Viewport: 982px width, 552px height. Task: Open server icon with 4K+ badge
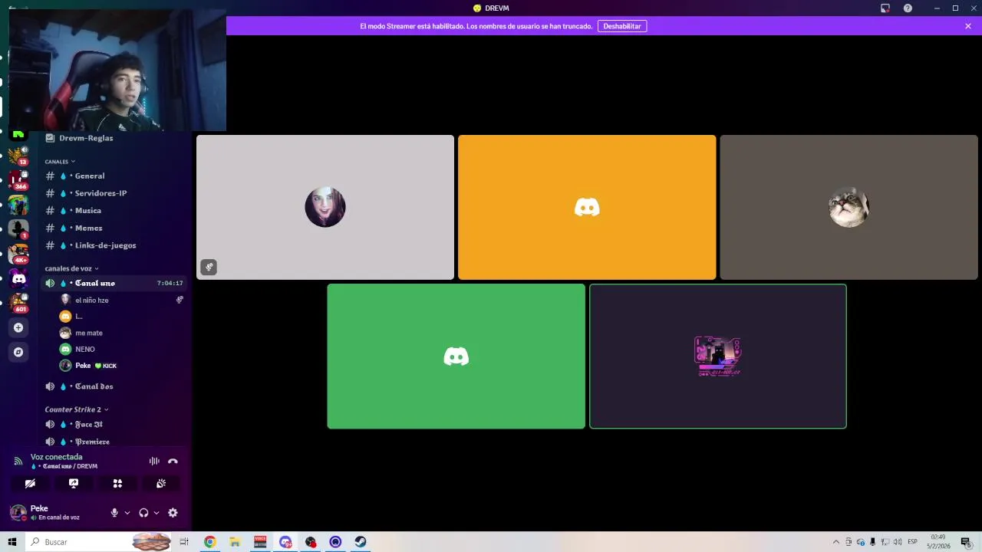[x=18, y=254]
